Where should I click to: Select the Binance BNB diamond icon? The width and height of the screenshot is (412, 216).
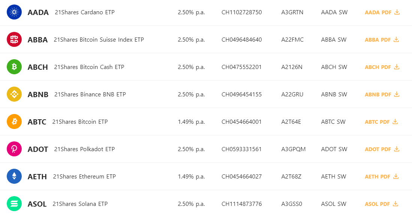[14, 94]
